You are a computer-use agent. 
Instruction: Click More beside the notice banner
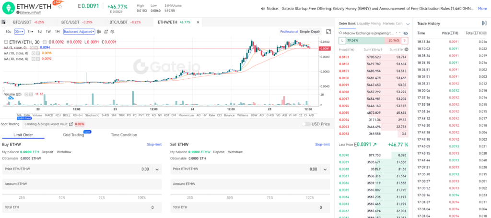tap(482, 8)
